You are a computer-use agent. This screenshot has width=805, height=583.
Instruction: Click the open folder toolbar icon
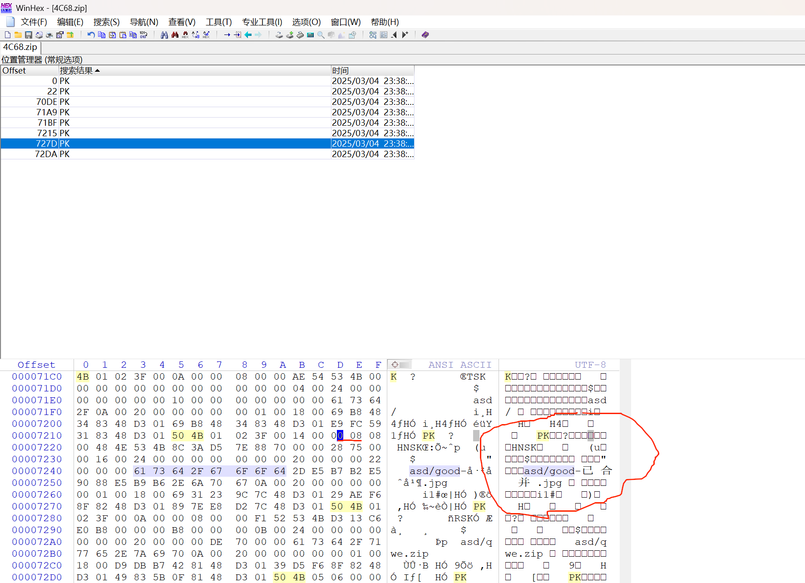18,35
